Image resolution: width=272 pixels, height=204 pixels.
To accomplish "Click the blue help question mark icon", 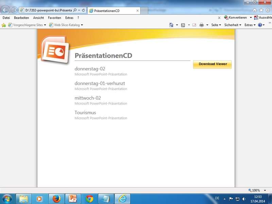I will point(260,25).
